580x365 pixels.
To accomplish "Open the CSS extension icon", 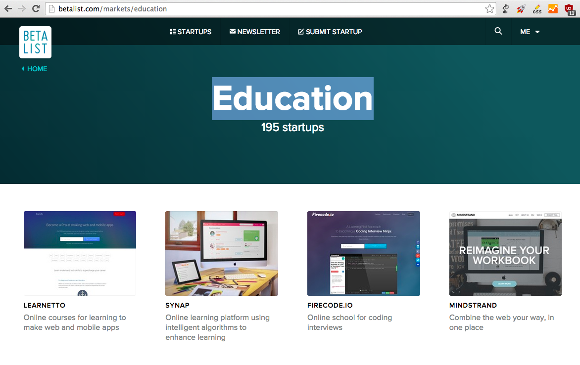I will coord(536,9).
